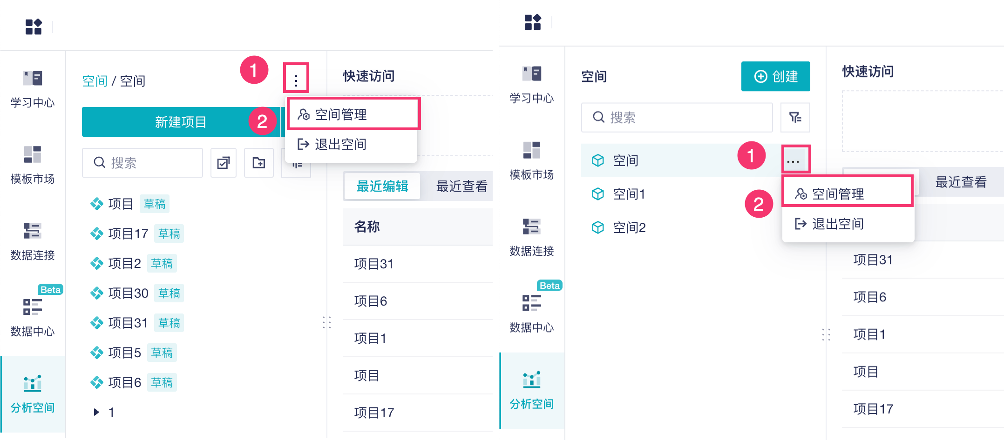This screenshot has height=440, width=1004.
Task: Open 模板市场 in the left sidebar
Action: 33,165
